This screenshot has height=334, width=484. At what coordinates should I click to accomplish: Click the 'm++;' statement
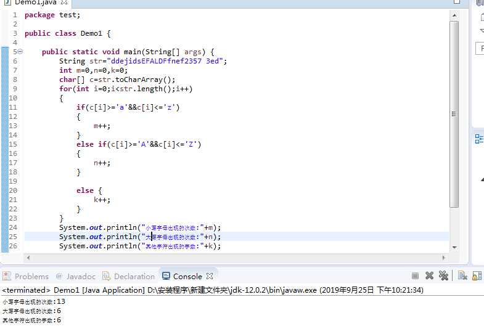102,126
